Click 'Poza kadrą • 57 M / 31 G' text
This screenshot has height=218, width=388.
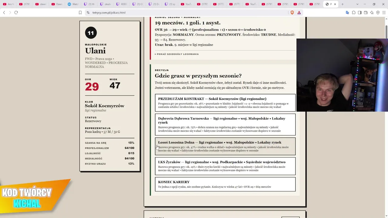[x=102, y=132]
